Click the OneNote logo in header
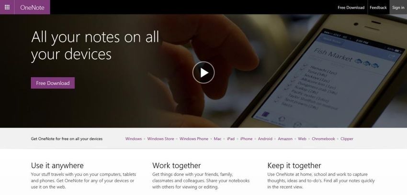407x195 pixels. [32, 7]
